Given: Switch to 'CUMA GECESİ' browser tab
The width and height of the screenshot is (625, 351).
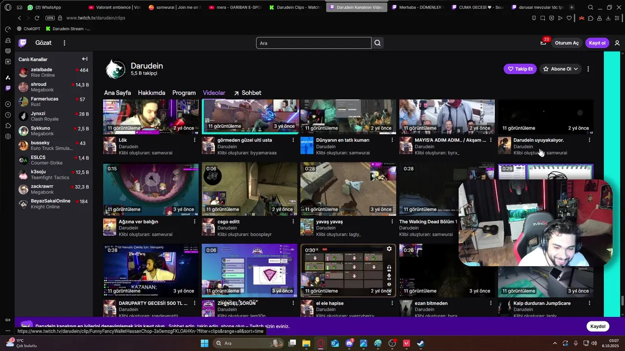Looking at the screenshot, I should tap(478, 7).
